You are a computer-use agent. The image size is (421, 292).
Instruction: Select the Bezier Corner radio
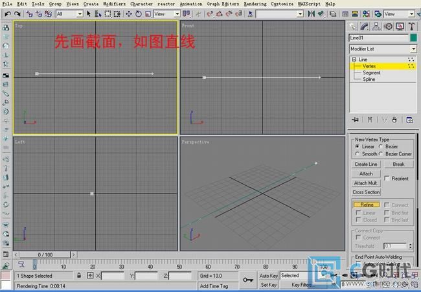380,154
